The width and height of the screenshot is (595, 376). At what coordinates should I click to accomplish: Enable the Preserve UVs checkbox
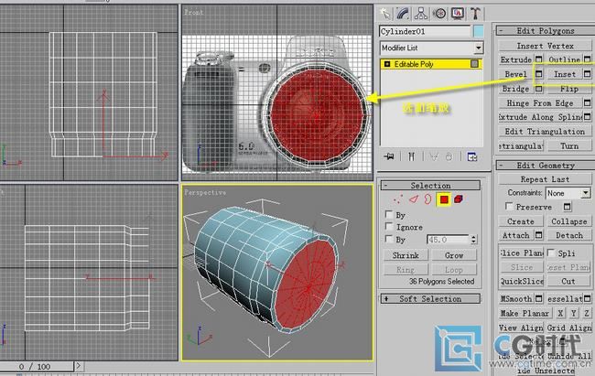pos(510,207)
